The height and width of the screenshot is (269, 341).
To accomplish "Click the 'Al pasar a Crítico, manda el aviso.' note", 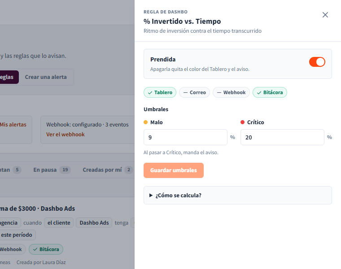I will click(181, 152).
